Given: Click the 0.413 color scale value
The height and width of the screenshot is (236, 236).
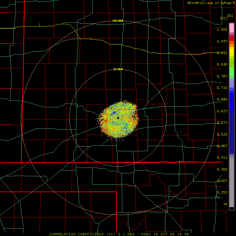Looking at the screenshot, I should pos(222,158).
